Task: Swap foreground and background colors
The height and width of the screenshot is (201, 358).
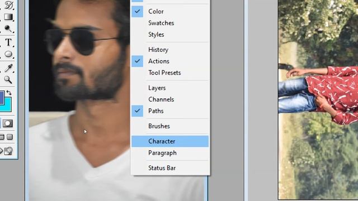Action: tap(9, 93)
